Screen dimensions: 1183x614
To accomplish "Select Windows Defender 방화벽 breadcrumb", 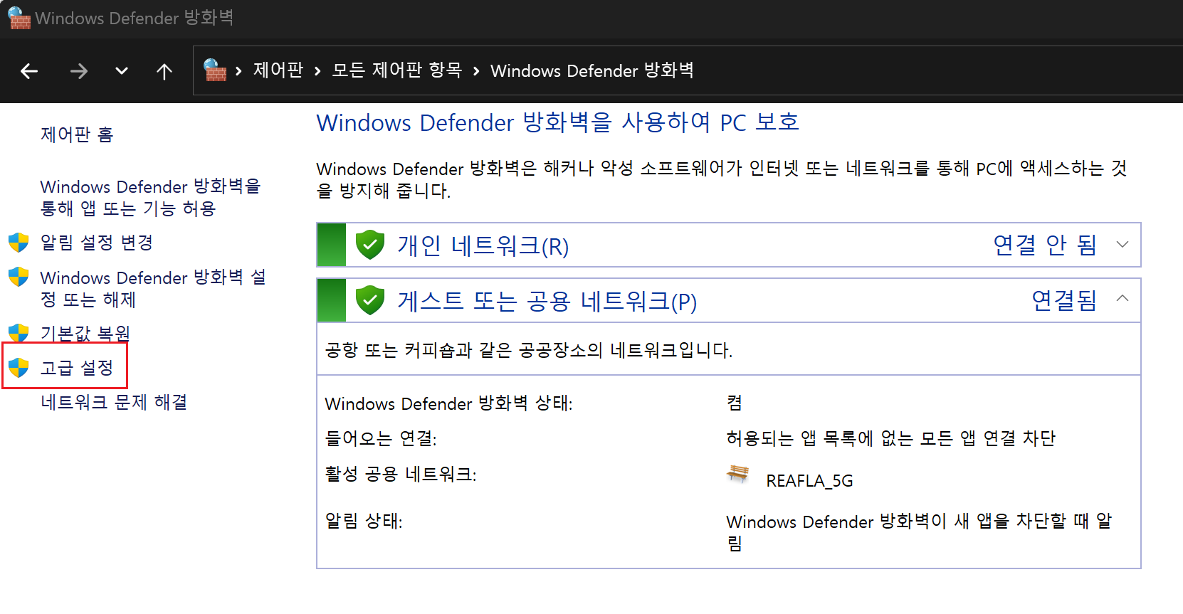I will pos(592,70).
